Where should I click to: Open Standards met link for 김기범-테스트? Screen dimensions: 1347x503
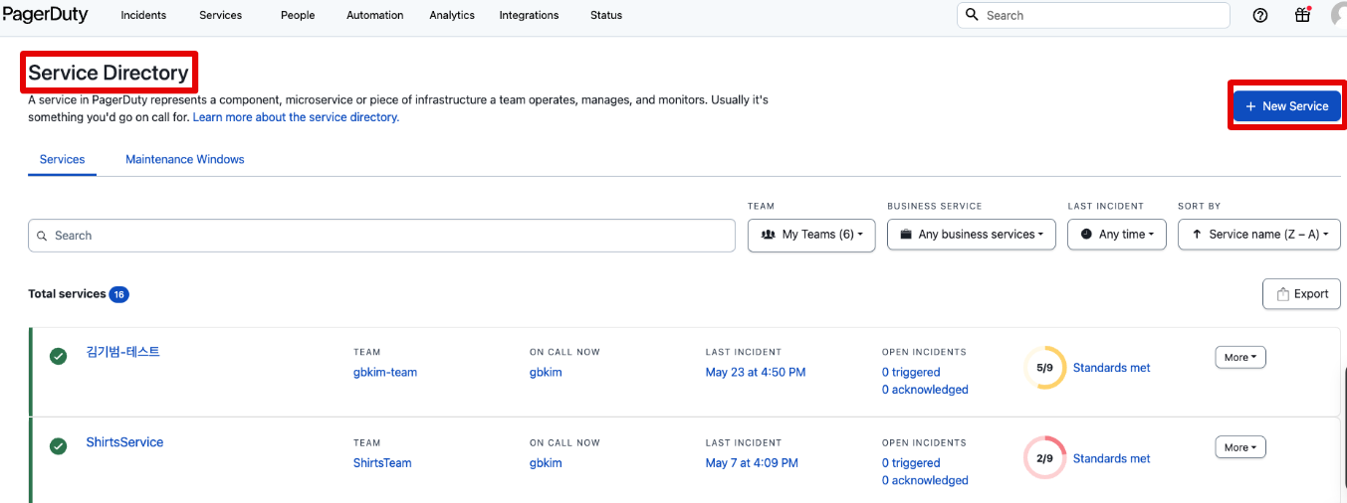tap(1111, 368)
